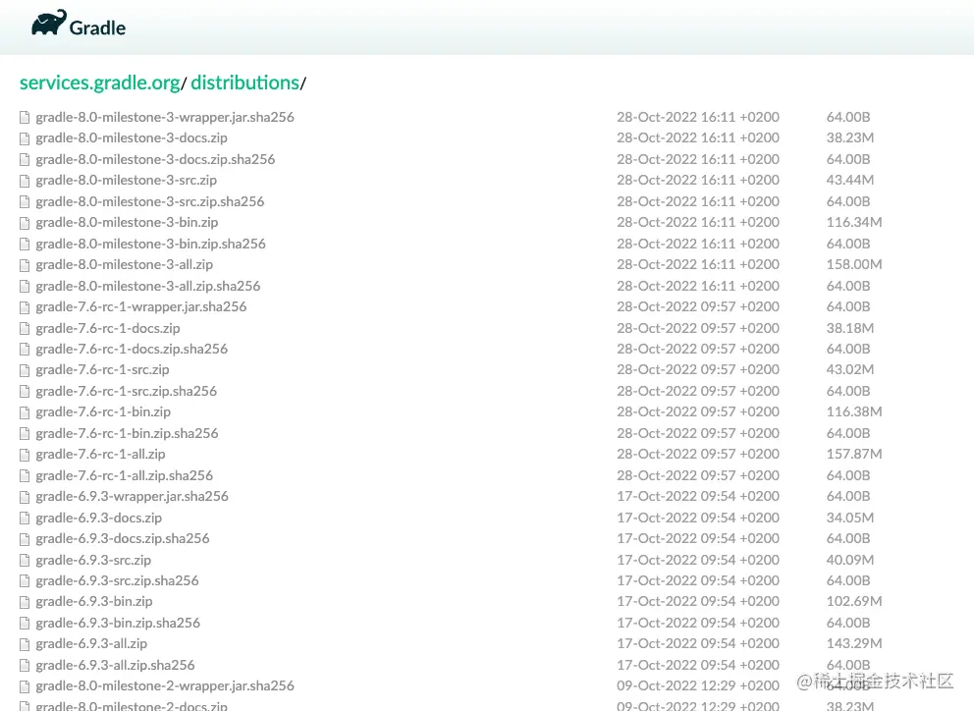Open services.gradle.org breadcrumb link

click(99, 82)
